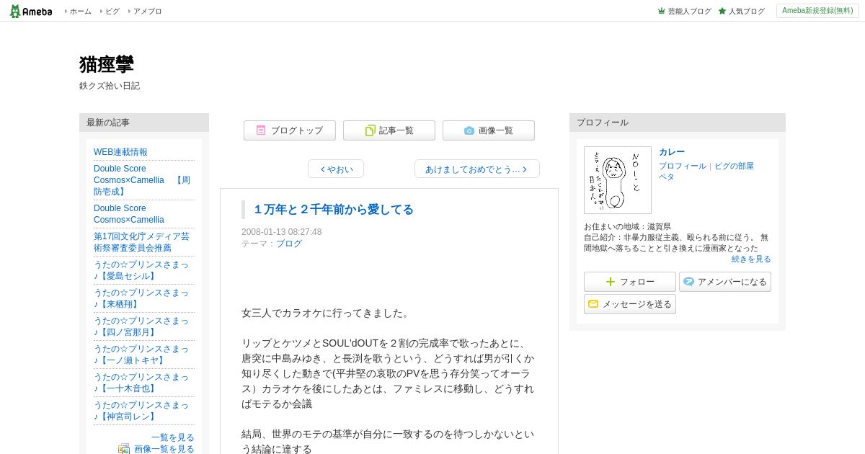
Task: Open ブログトップ button
Action: click(x=290, y=130)
